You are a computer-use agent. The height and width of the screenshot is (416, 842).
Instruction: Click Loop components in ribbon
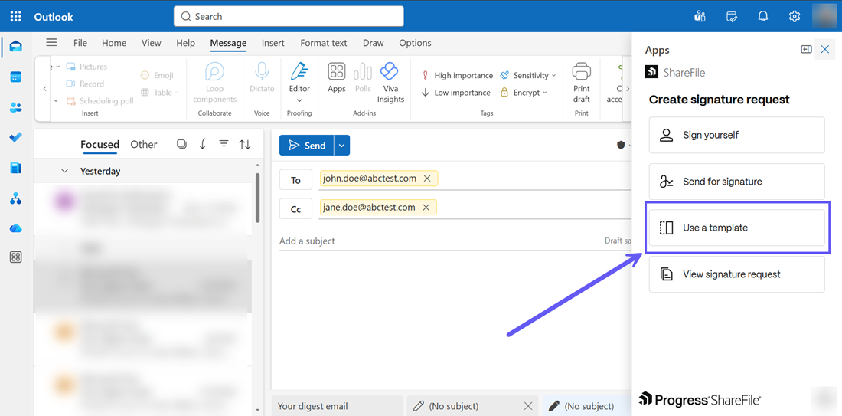(x=215, y=83)
